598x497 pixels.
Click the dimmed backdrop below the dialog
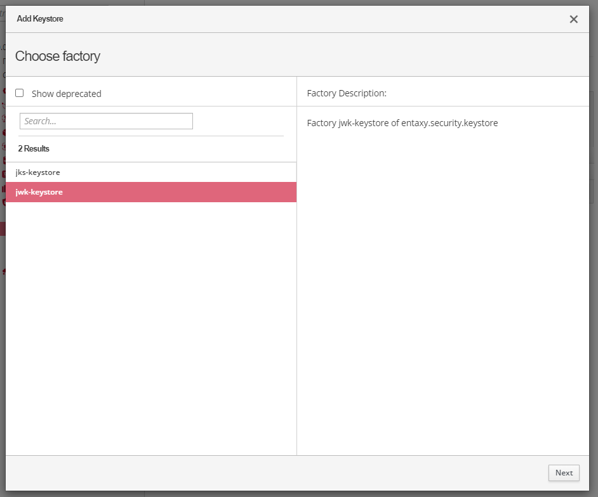[298, 494]
